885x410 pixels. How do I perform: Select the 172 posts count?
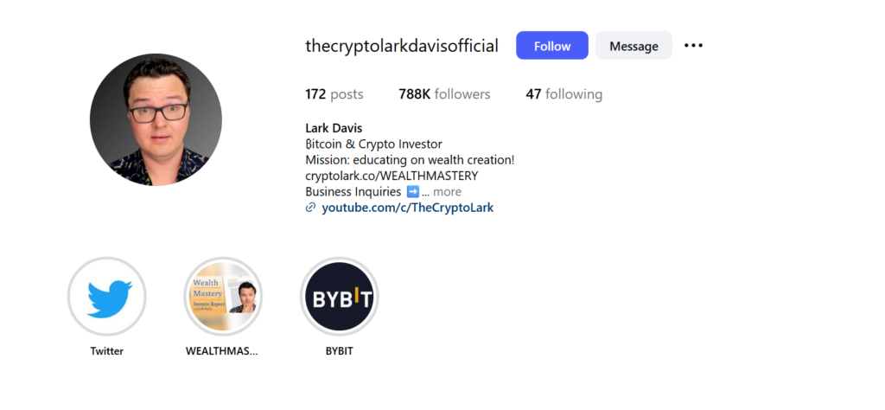point(334,94)
